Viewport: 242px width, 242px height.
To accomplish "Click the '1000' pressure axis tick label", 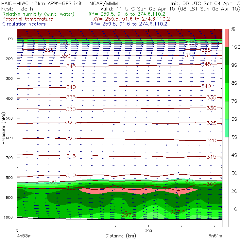I will (x=8, y=217).
